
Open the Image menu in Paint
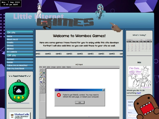[x=53, y=67]
